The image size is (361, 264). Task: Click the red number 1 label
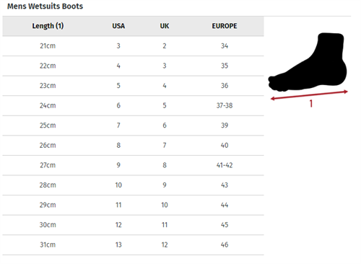pyautogui.click(x=311, y=104)
